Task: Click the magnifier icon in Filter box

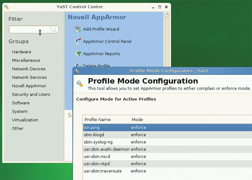Action: click(x=53, y=29)
